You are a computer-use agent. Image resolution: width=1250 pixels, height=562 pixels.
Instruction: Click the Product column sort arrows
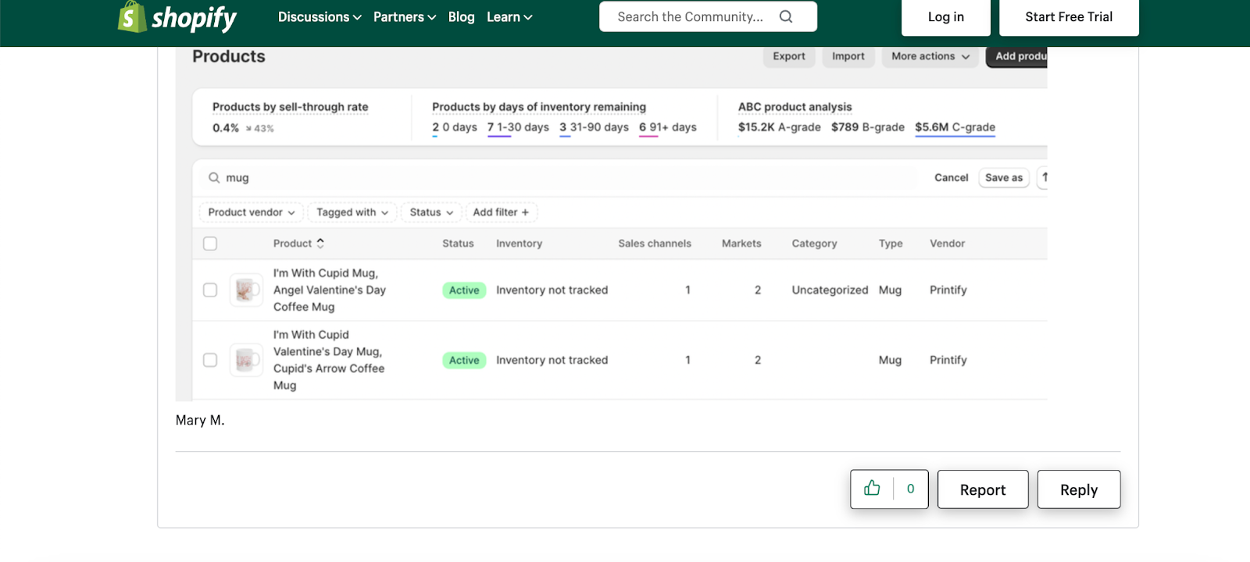[x=320, y=244]
